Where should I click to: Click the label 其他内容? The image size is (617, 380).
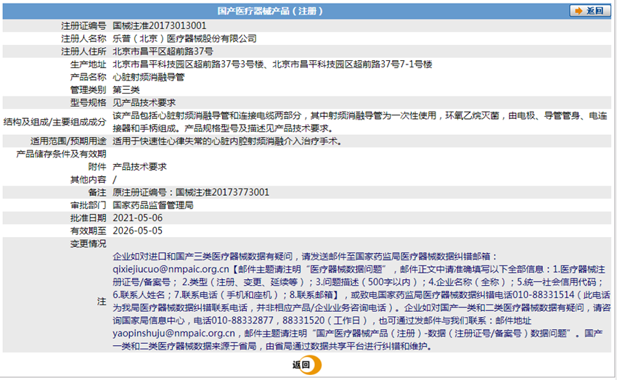[88, 180]
